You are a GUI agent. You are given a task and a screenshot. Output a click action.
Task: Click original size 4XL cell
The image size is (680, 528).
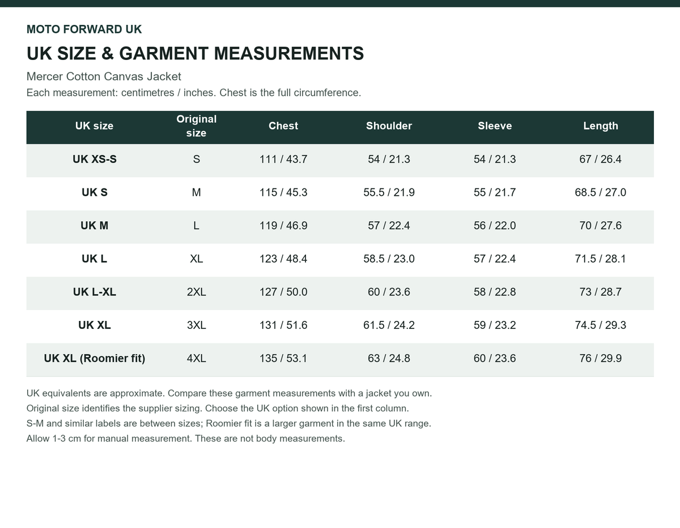(x=196, y=358)
